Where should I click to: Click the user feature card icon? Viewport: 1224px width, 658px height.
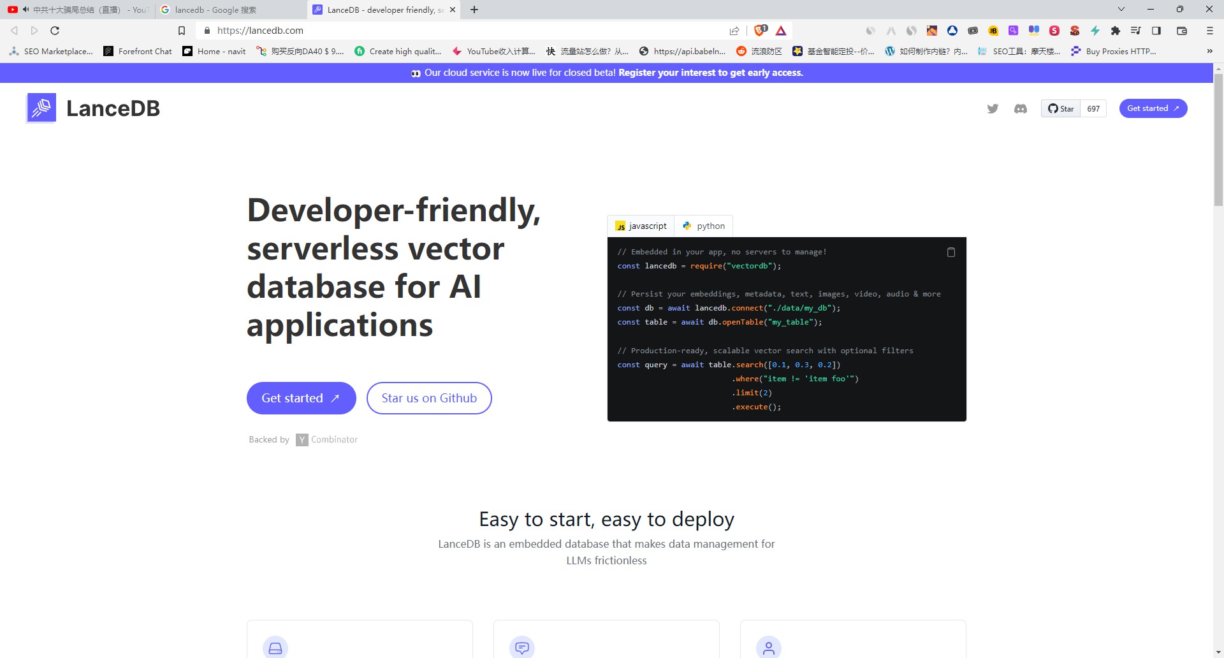click(769, 648)
